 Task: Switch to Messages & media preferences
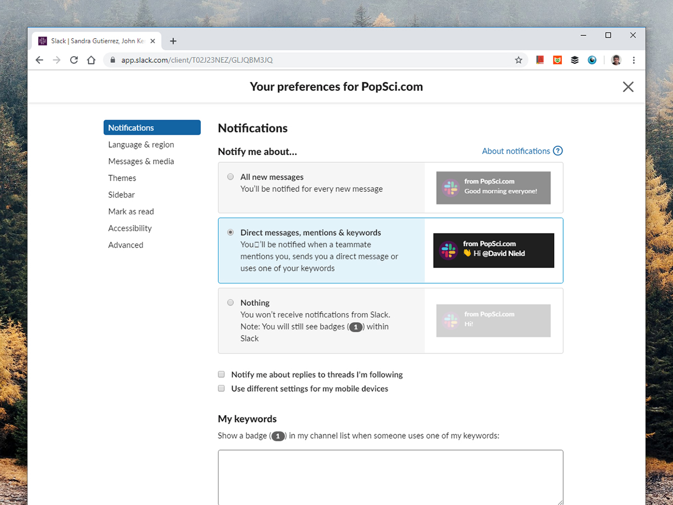click(x=141, y=162)
